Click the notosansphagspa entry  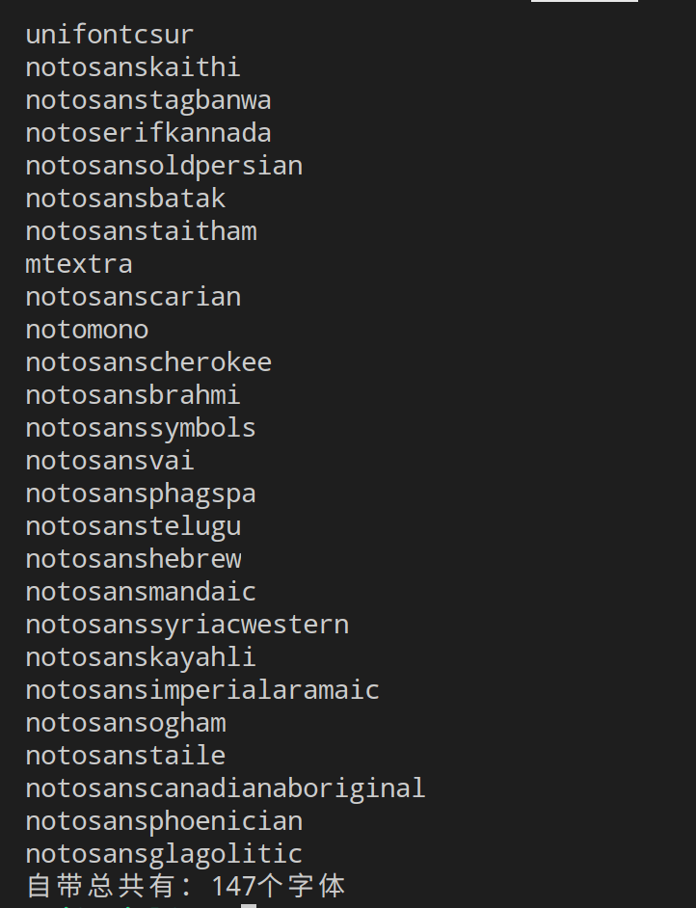click(141, 494)
